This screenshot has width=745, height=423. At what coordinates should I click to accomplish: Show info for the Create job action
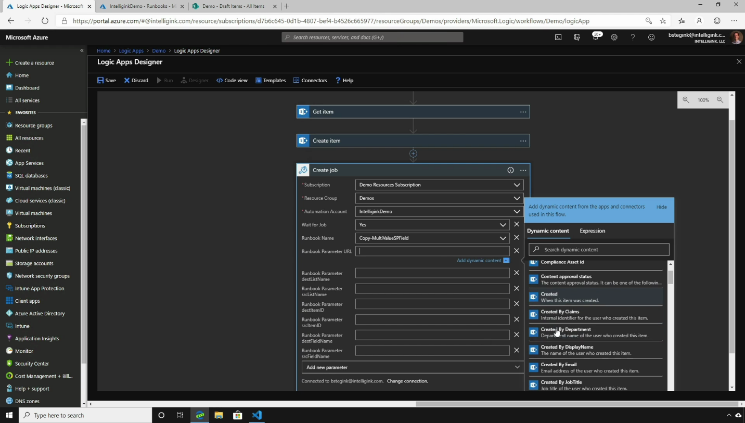click(x=510, y=170)
